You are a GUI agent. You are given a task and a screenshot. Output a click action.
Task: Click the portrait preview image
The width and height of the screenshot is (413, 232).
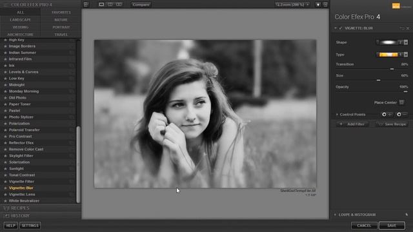pyautogui.click(x=205, y=113)
